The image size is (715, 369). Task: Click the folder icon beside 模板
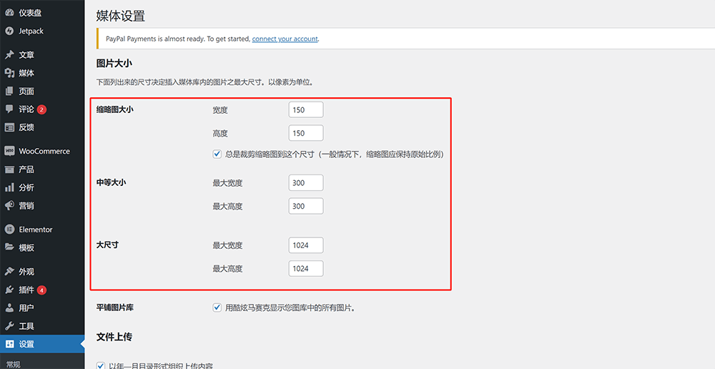click(9, 247)
